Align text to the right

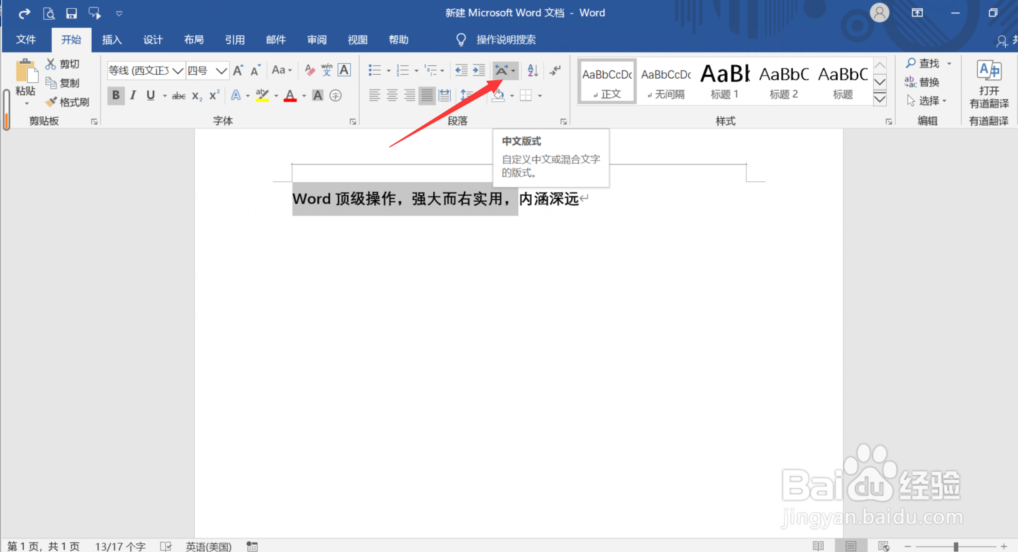point(410,96)
